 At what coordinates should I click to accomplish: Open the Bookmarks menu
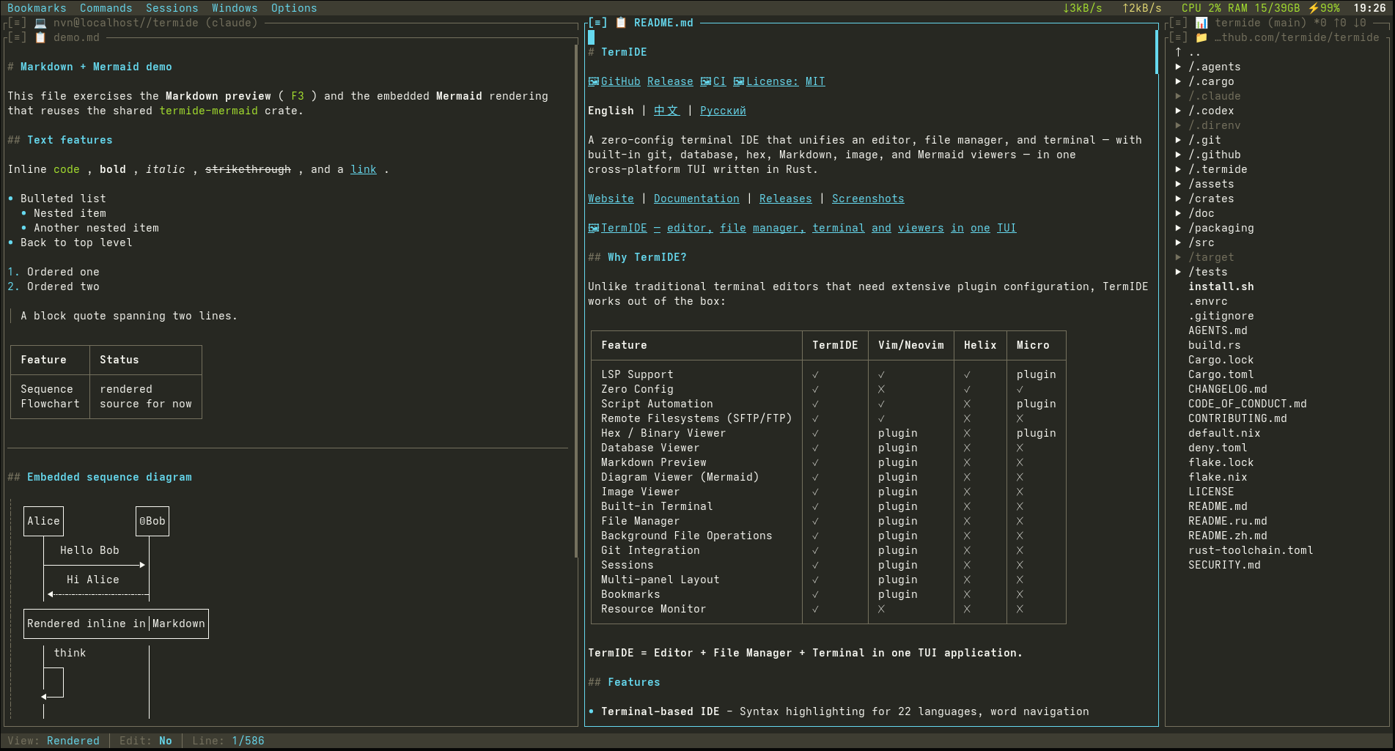tap(37, 8)
